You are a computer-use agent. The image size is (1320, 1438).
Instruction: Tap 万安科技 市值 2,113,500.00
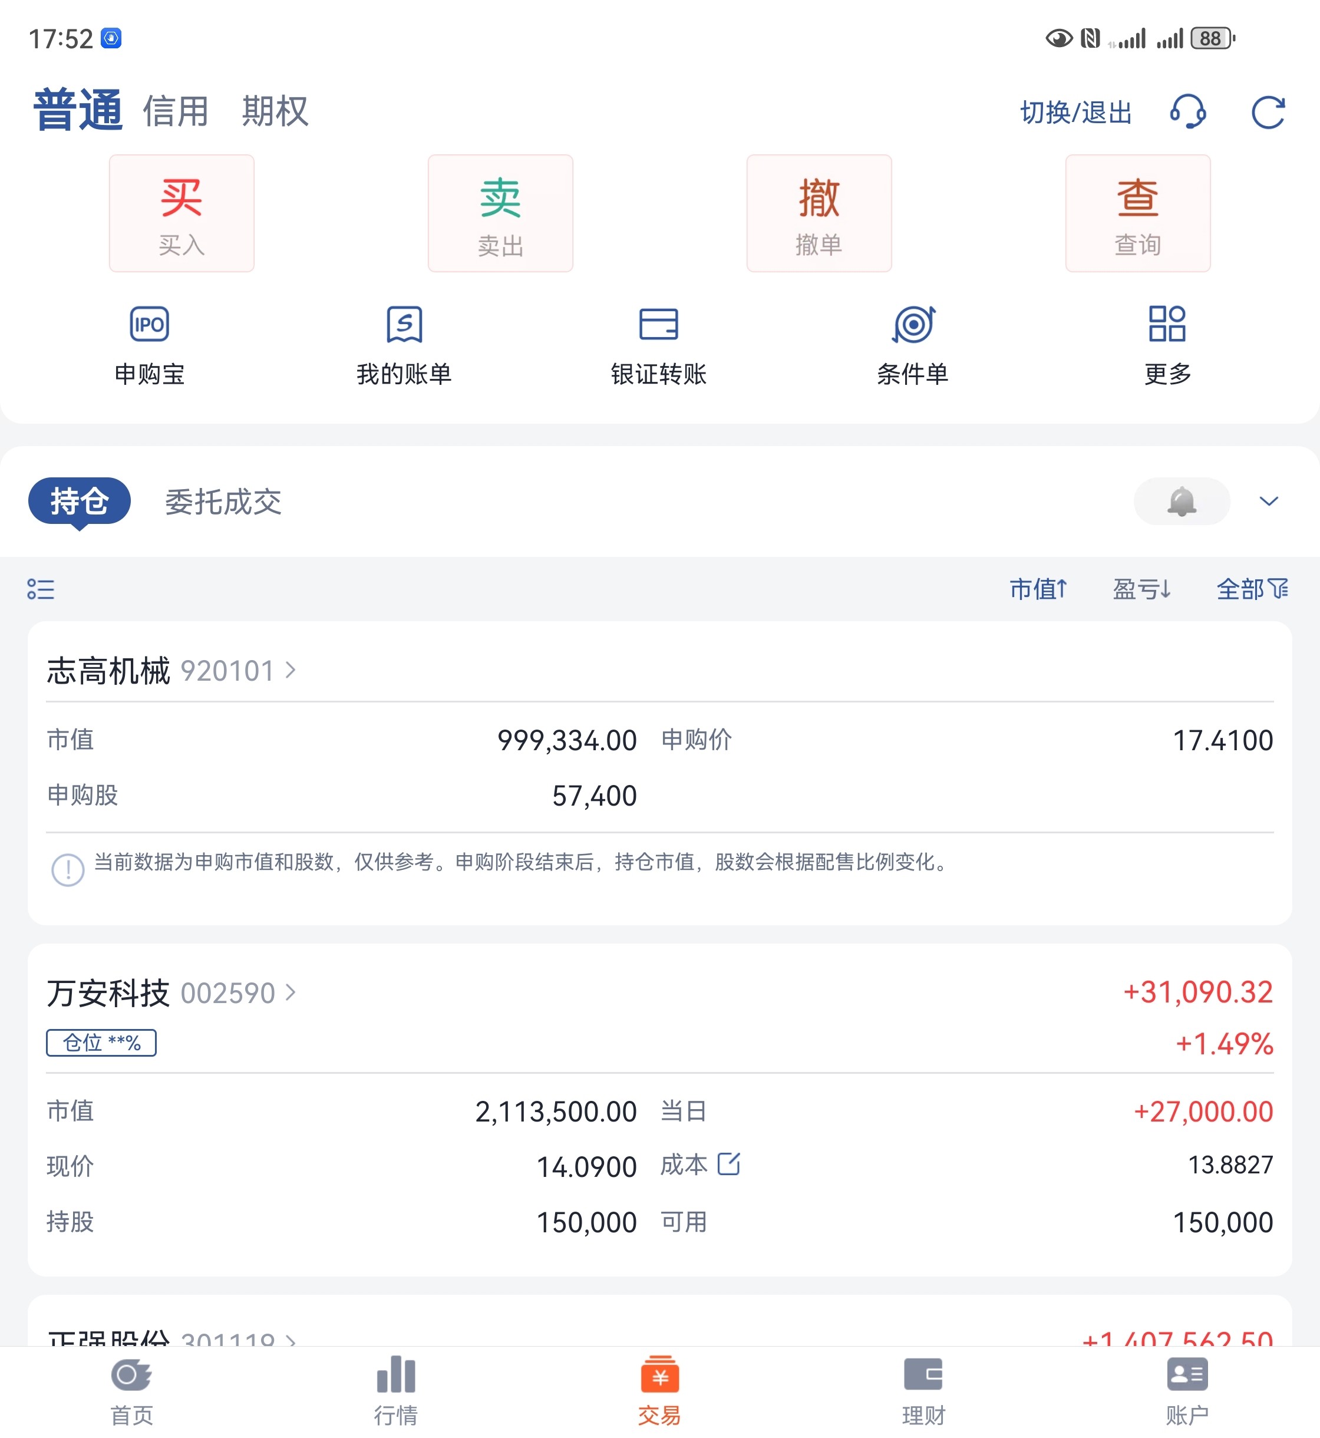point(556,1112)
